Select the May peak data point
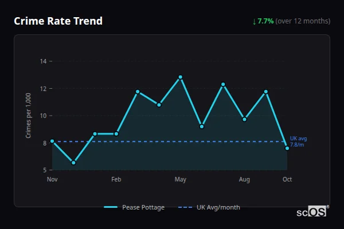Screen dimensions: 344x229 (x=181, y=77)
